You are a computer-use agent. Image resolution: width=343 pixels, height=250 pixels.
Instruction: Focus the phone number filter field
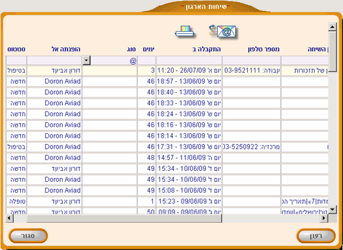(x=252, y=60)
